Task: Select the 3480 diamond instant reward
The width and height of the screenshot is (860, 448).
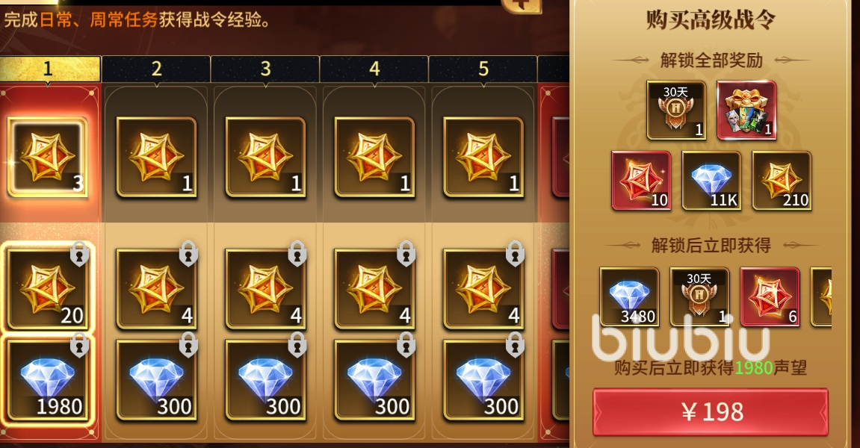Action: click(x=629, y=296)
